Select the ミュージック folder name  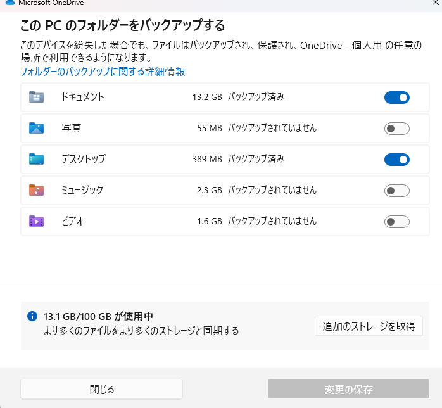point(82,190)
